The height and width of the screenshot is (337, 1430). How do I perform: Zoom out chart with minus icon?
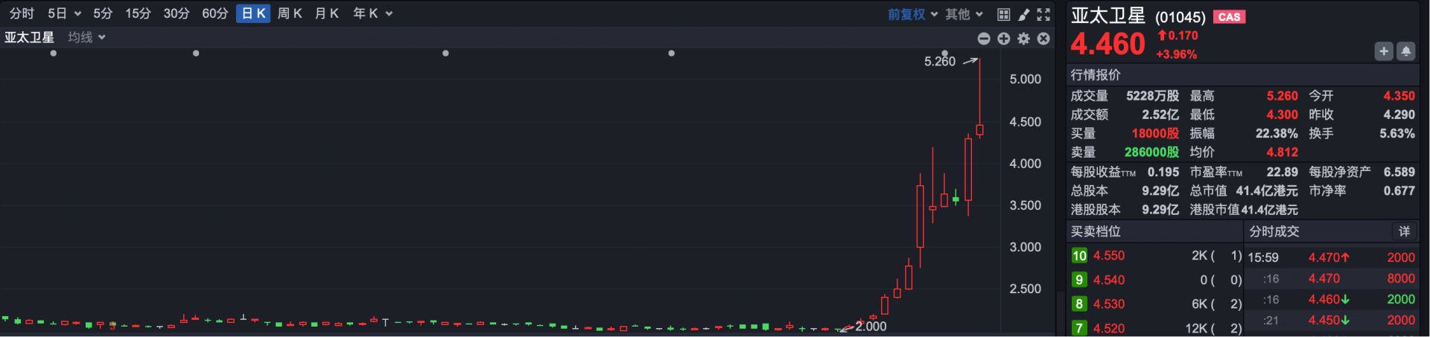[x=984, y=39]
